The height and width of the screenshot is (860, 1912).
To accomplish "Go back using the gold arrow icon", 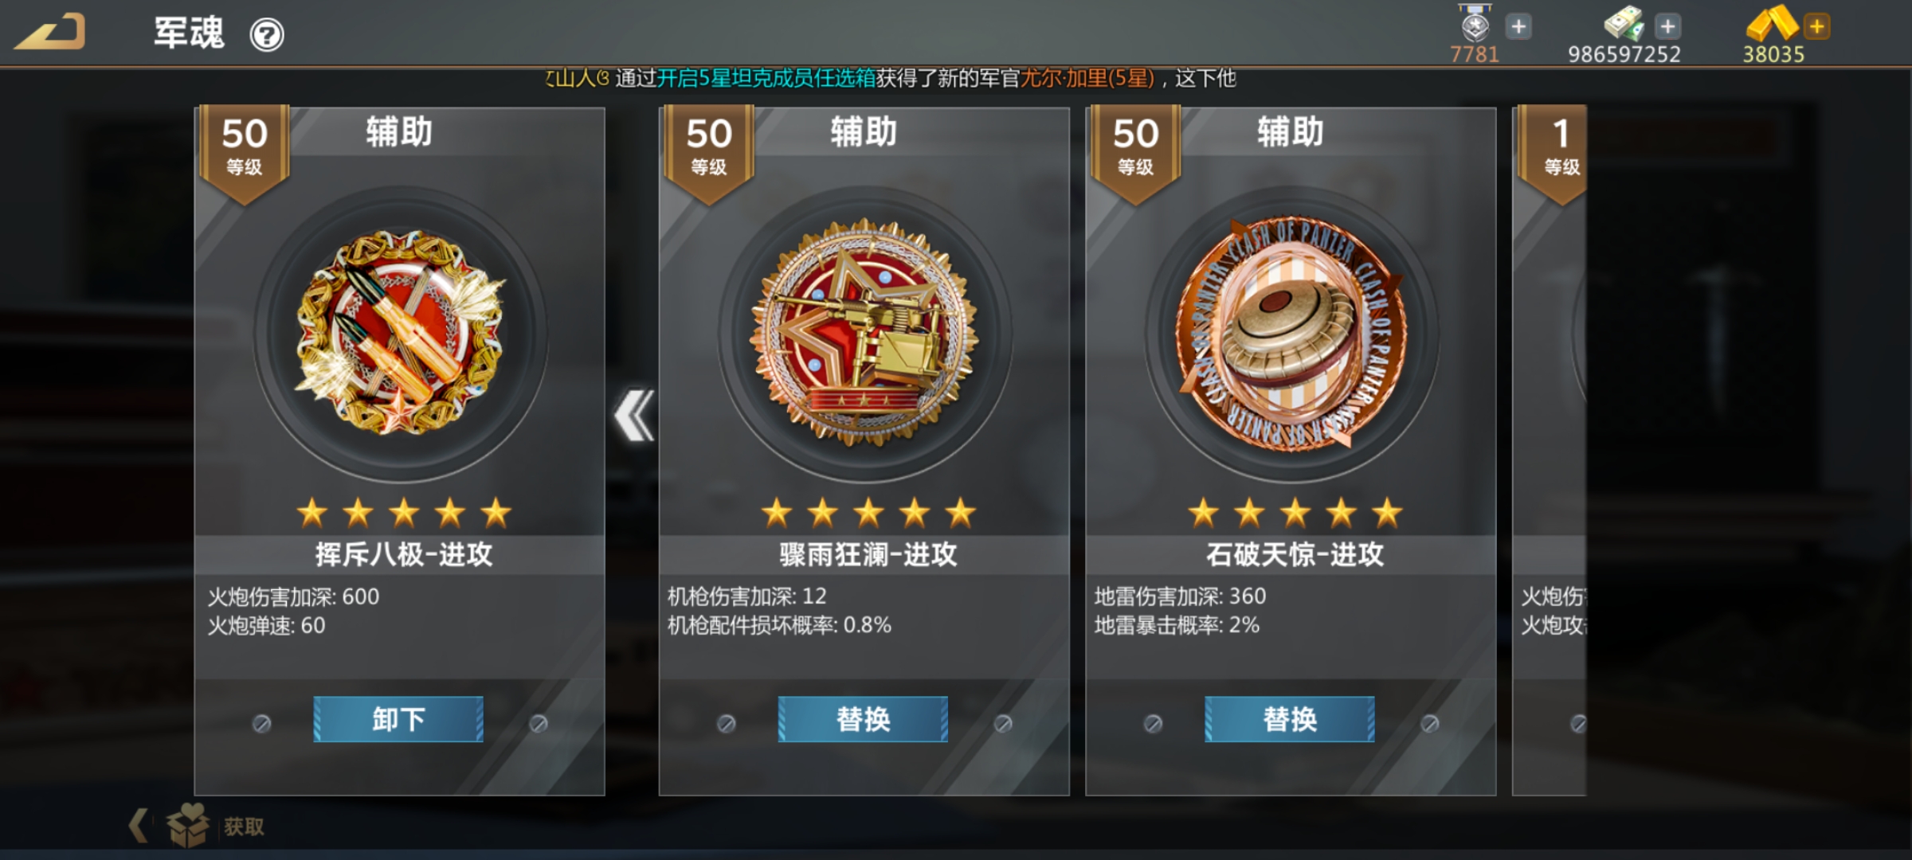I will tap(49, 32).
